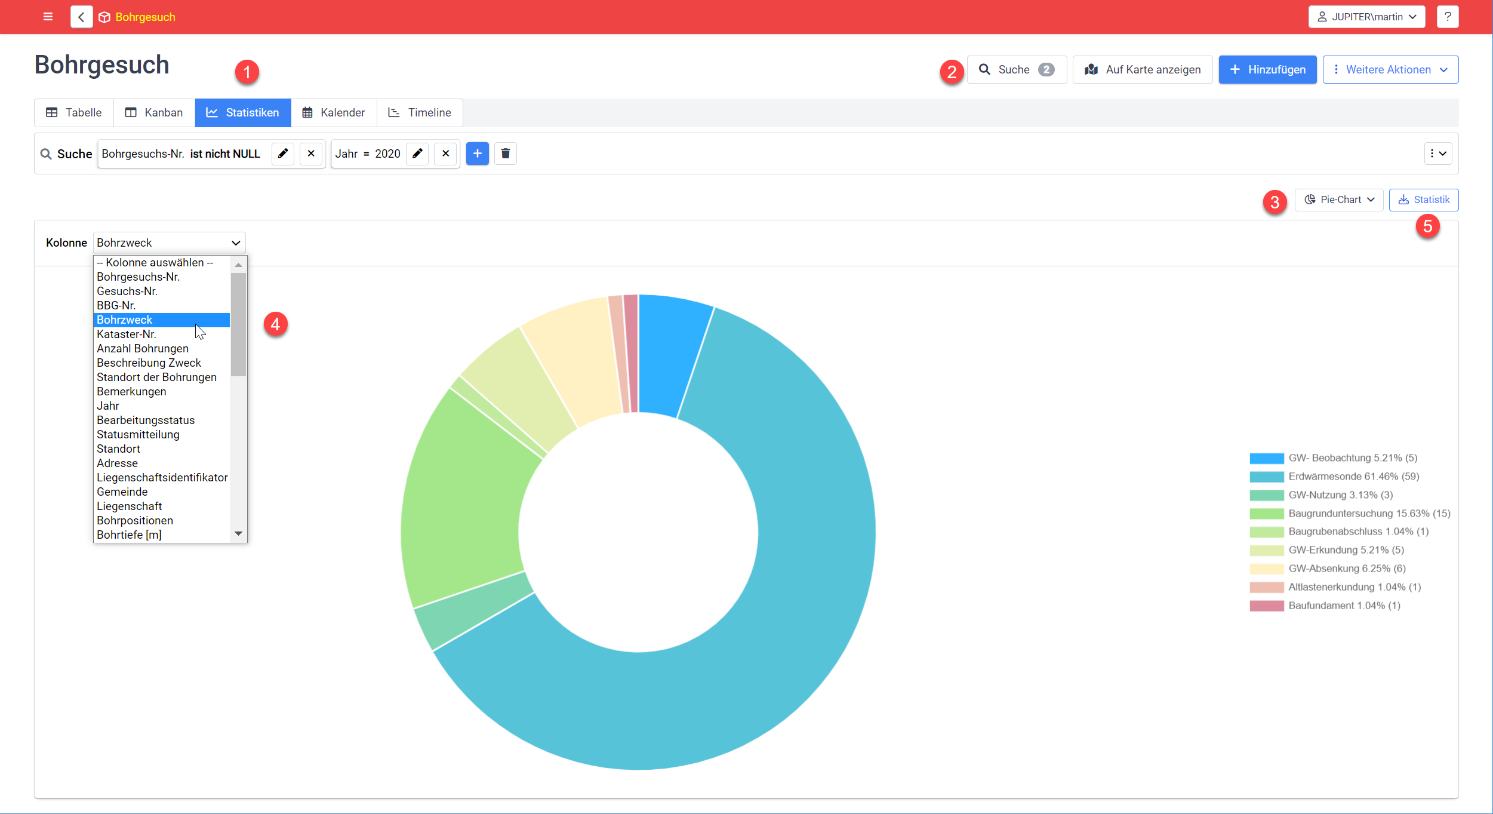Click the Hinzufügen button
This screenshot has height=814, width=1493.
click(x=1267, y=69)
